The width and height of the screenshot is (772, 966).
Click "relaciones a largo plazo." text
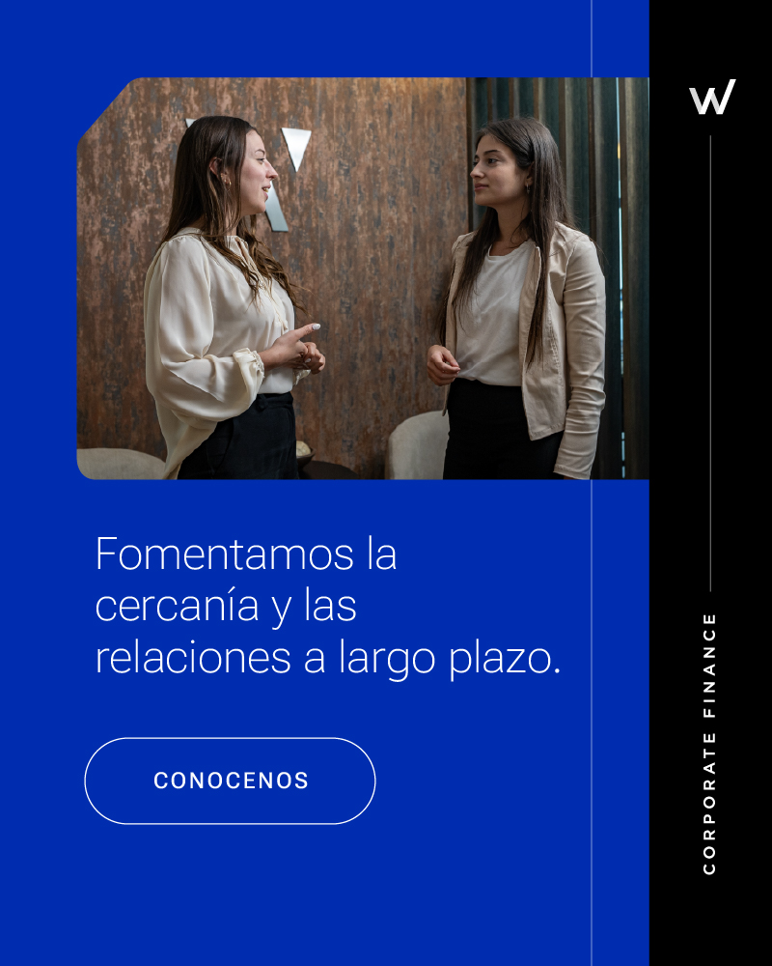tap(328, 659)
